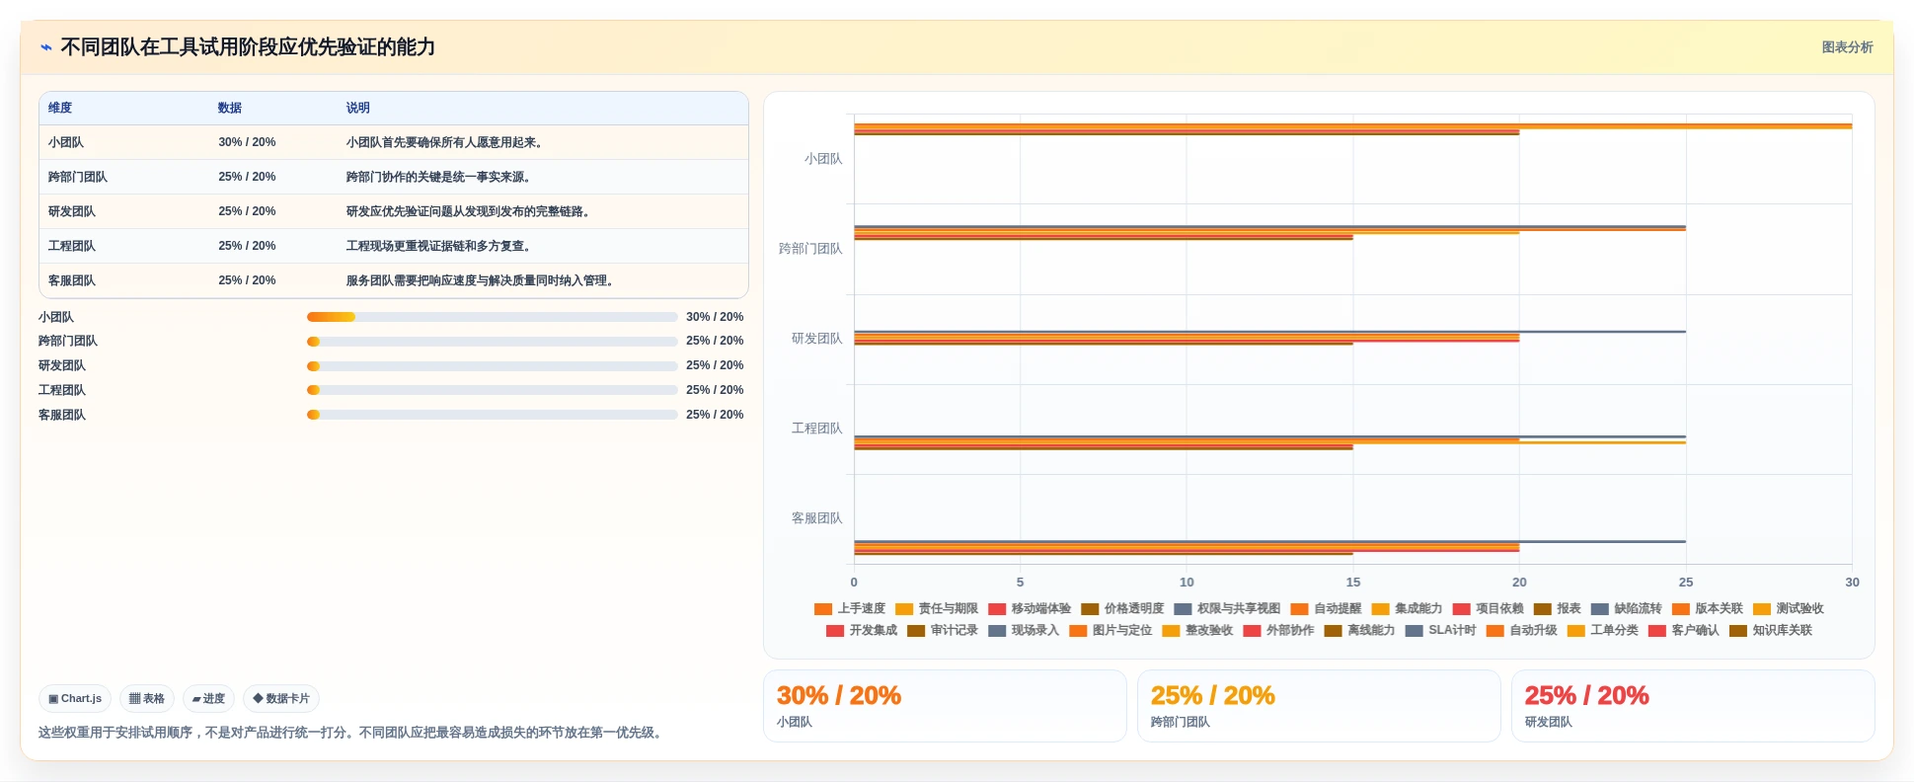Viewport: 1914px width, 782px height.
Task: Click the 工单分类 legend entry
Action: [x=1602, y=630]
